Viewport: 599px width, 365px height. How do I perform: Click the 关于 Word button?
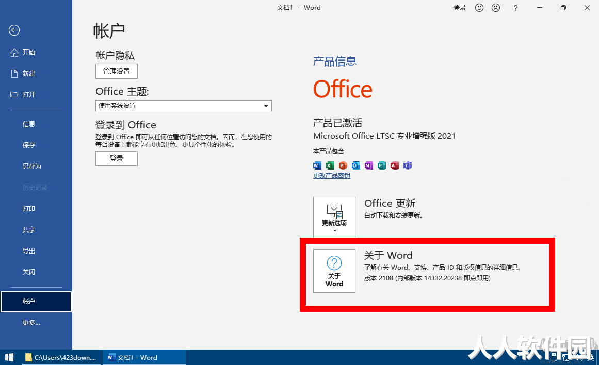334,271
